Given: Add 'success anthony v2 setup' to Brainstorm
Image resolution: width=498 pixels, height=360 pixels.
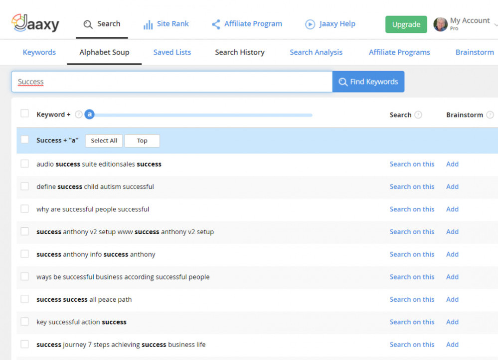Looking at the screenshot, I should point(452,232).
